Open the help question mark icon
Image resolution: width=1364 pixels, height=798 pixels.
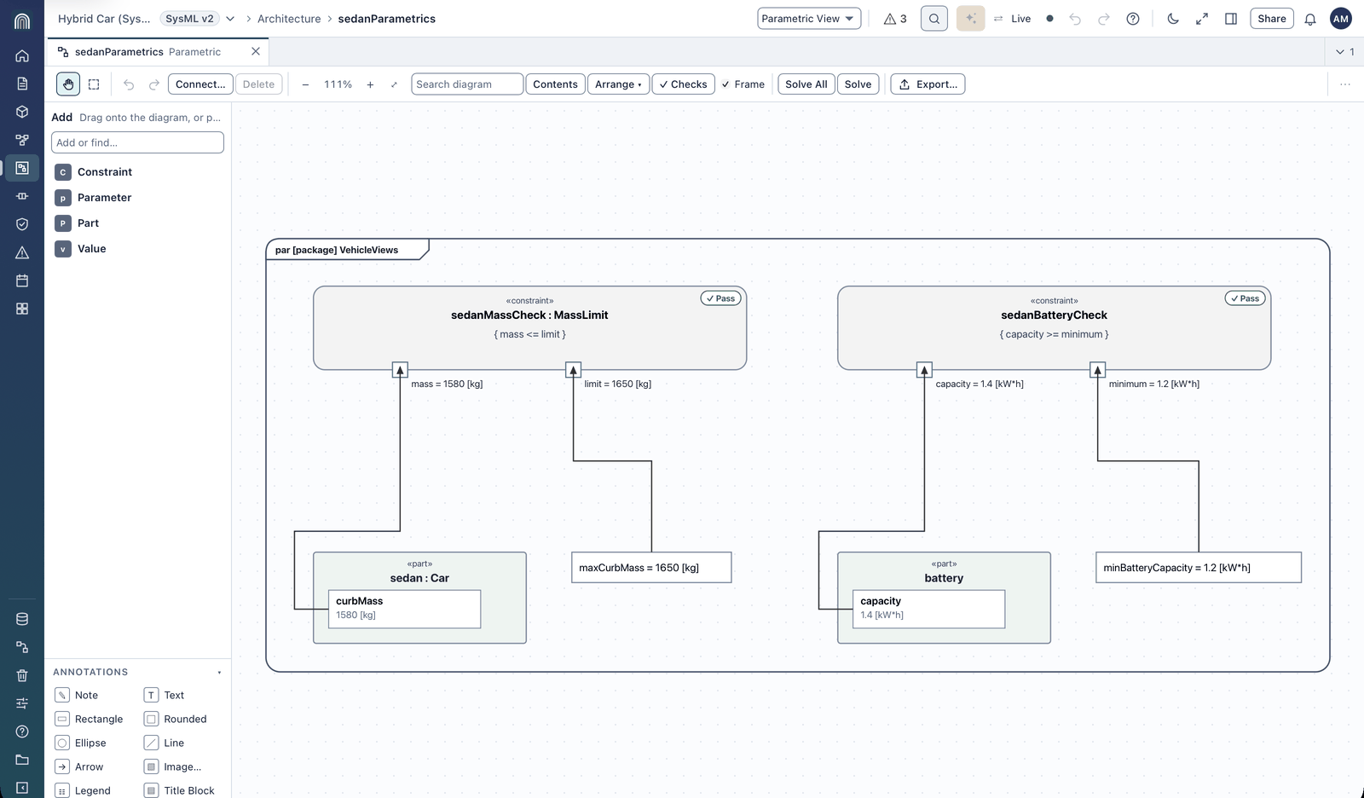[1133, 19]
